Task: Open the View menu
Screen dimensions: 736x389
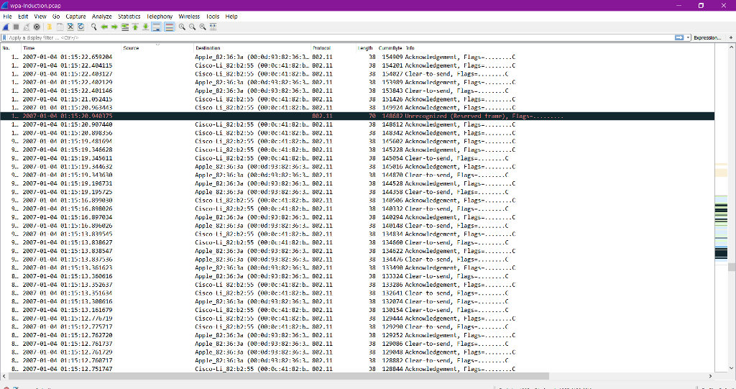Action: click(40, 17)
